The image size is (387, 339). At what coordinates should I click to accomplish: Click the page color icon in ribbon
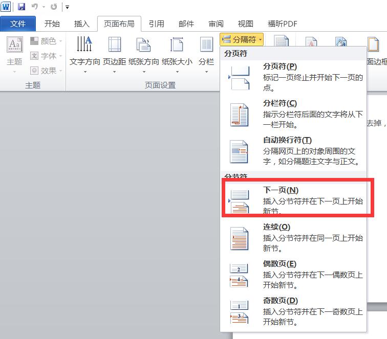tap(341, 41)
